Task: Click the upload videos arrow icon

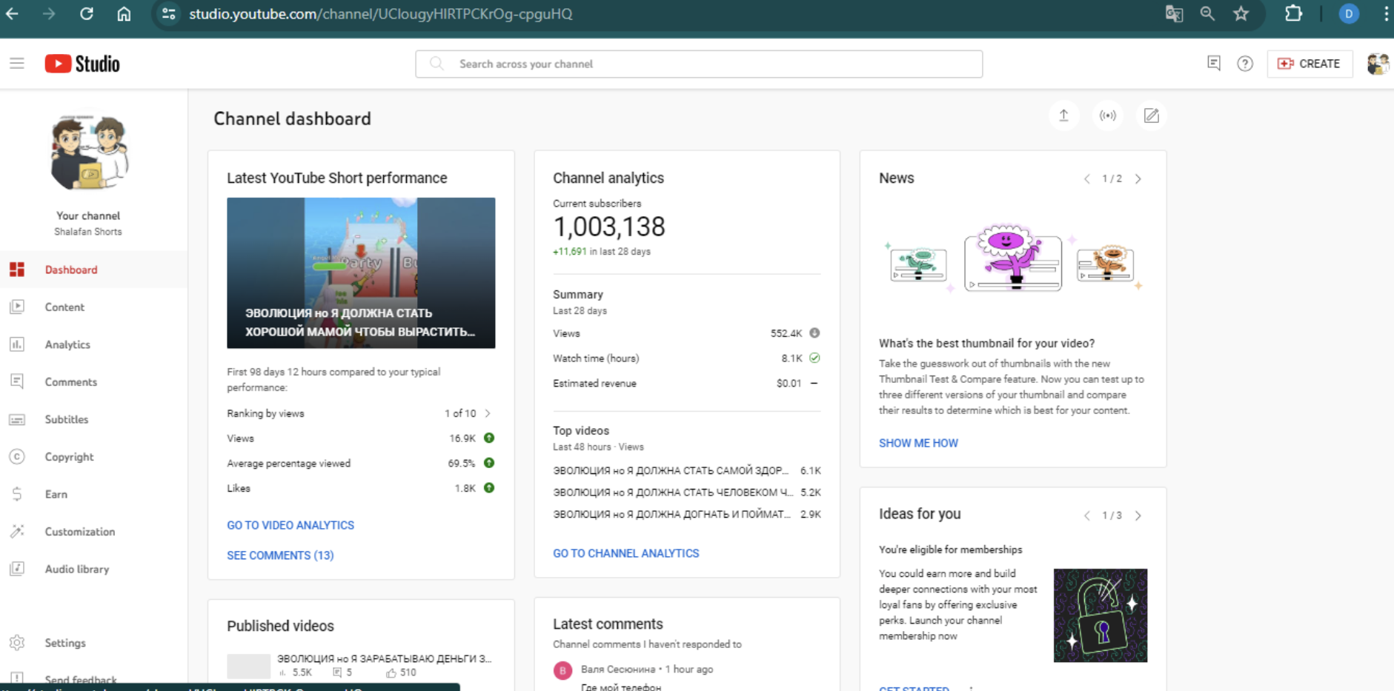Action: tap(1063, 116)
